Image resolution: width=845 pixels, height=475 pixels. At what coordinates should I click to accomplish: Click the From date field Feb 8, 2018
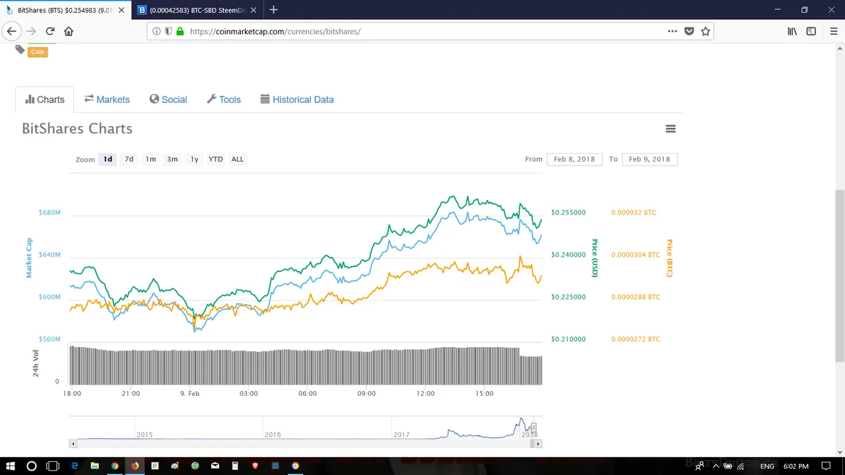tap(574, 159)
